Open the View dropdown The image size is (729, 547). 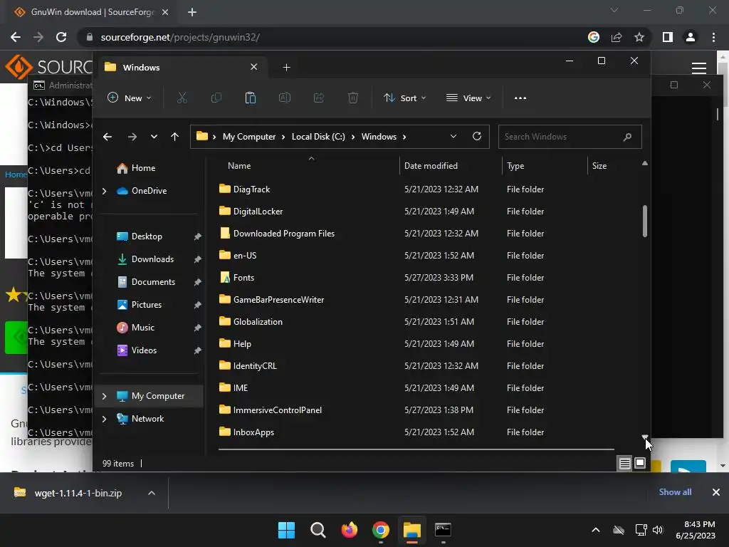tap(468, 98)
